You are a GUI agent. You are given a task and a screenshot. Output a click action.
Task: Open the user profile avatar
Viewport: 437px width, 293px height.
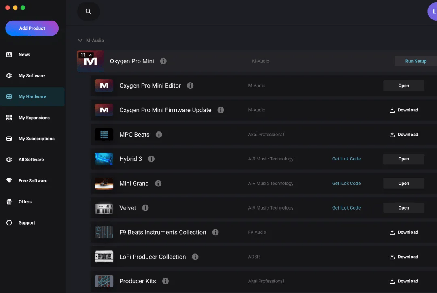433,11
